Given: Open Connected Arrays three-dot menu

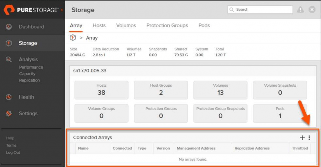Looking at the screenshot, I should click(309, 138).
